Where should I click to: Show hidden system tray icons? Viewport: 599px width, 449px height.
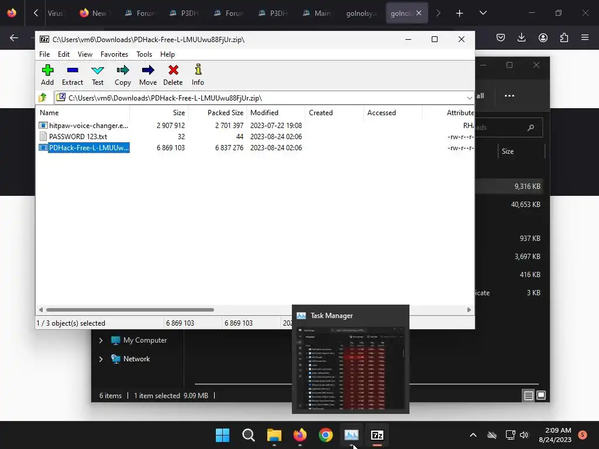[x=473, y=435]
